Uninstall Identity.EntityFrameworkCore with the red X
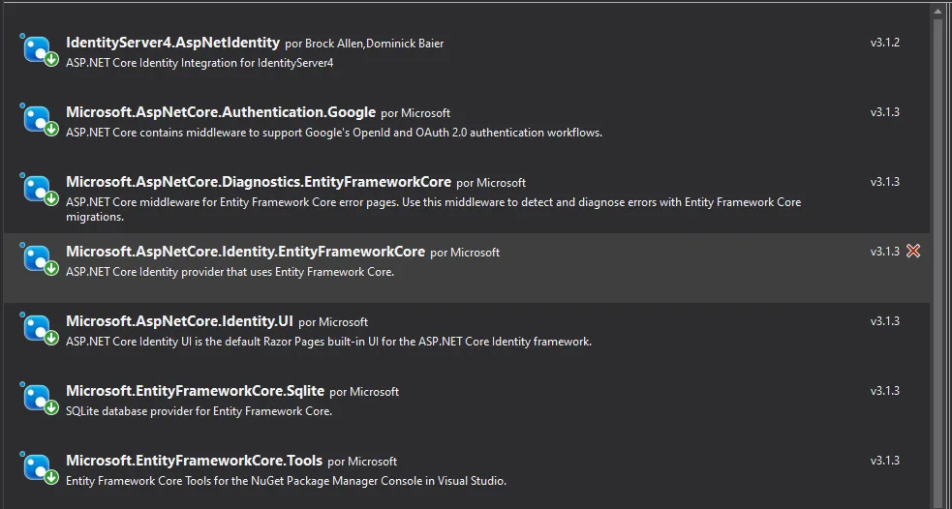 click(913, 252)
